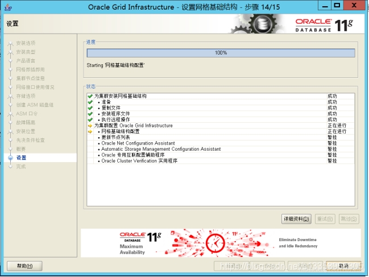Image resolution: width=369 pixels, height=277 pixels.
Task: Click current step bullet beside 设置
Action: (10, 158)
